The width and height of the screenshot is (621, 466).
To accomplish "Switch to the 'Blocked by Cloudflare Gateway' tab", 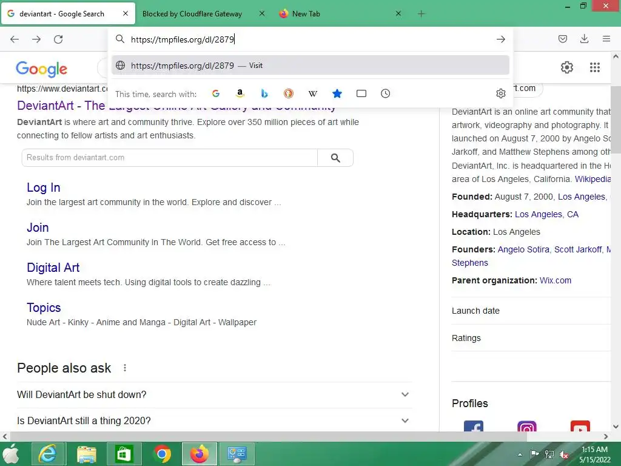I will pyautogui.click(x=192, y=14).
